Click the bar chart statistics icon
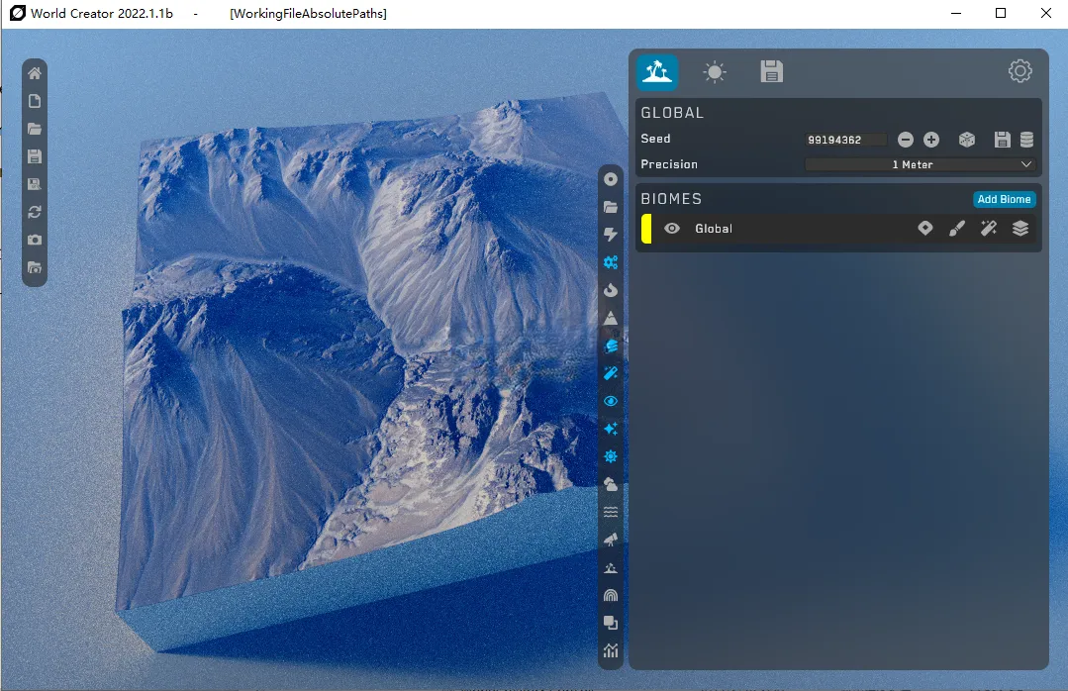 611,650
